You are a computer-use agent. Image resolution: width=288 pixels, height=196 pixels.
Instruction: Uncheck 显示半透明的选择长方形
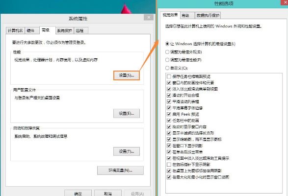click(169, 133)
